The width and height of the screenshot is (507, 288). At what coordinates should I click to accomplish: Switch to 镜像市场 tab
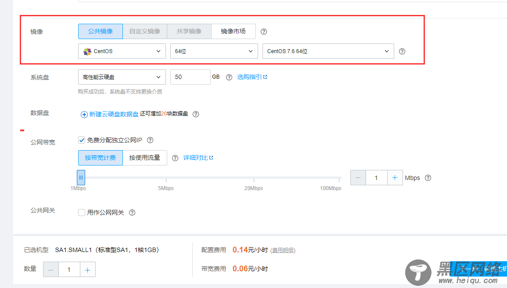(x=234, y=31)
